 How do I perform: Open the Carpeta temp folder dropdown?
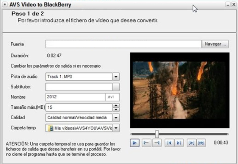click(116, 128)
